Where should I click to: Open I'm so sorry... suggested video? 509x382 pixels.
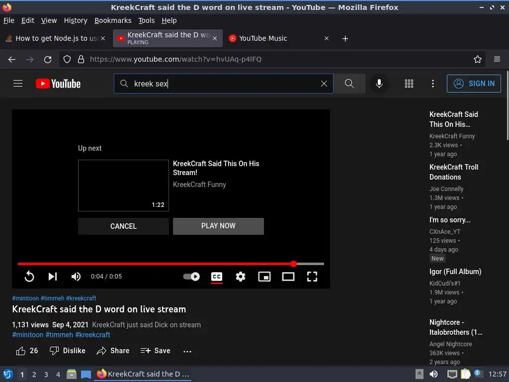(x=450, y=220)
